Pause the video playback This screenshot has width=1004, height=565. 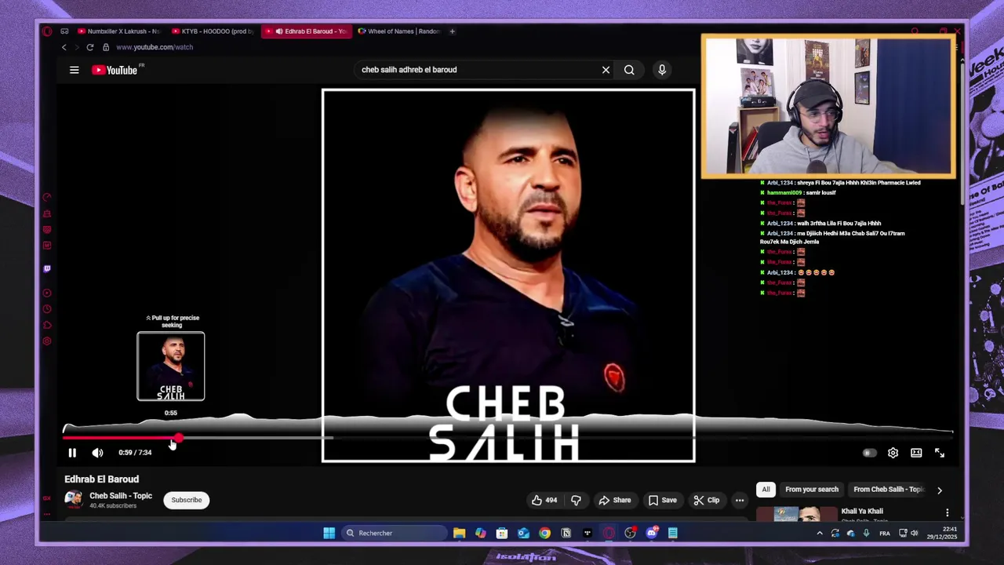[71, 453]
